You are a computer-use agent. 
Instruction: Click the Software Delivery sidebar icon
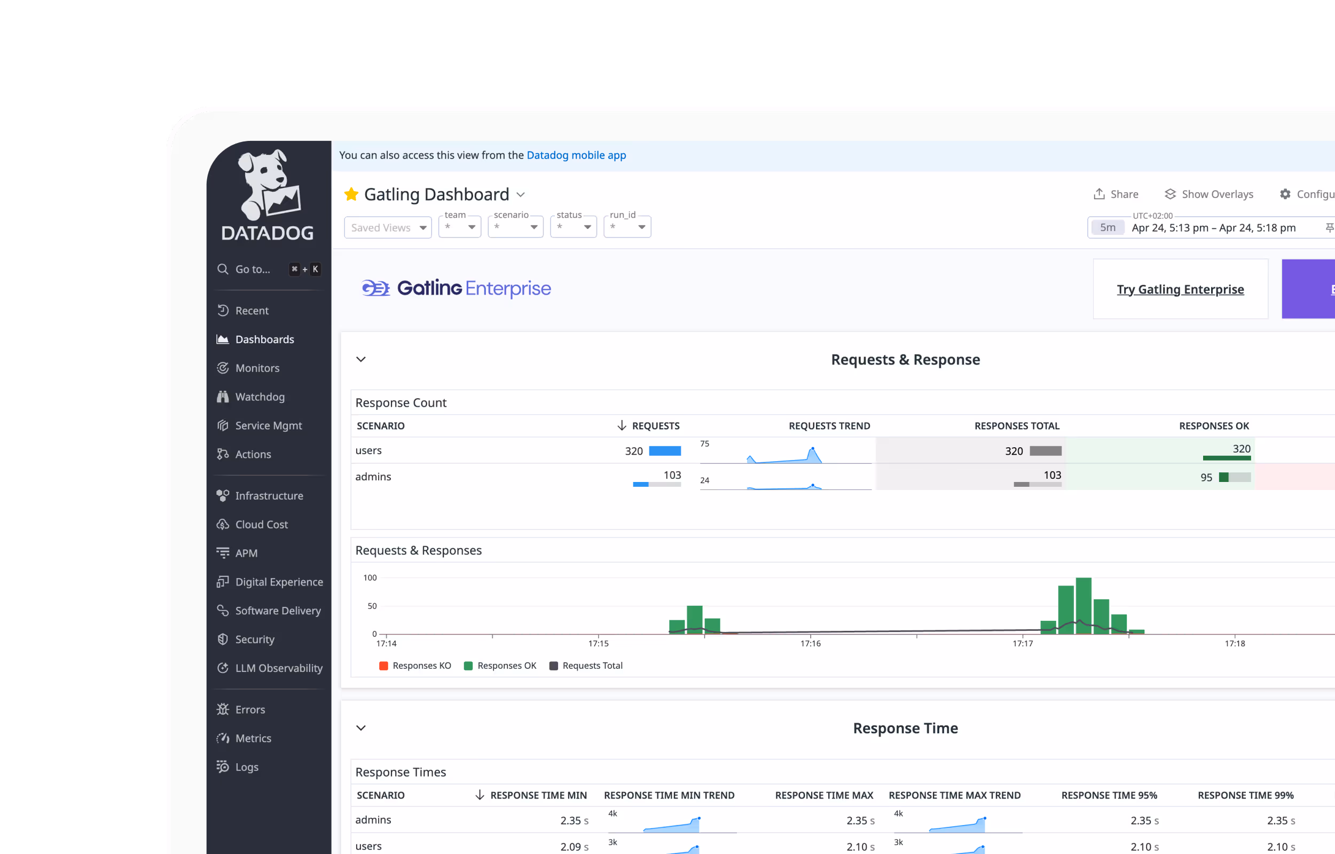[223, 611]
